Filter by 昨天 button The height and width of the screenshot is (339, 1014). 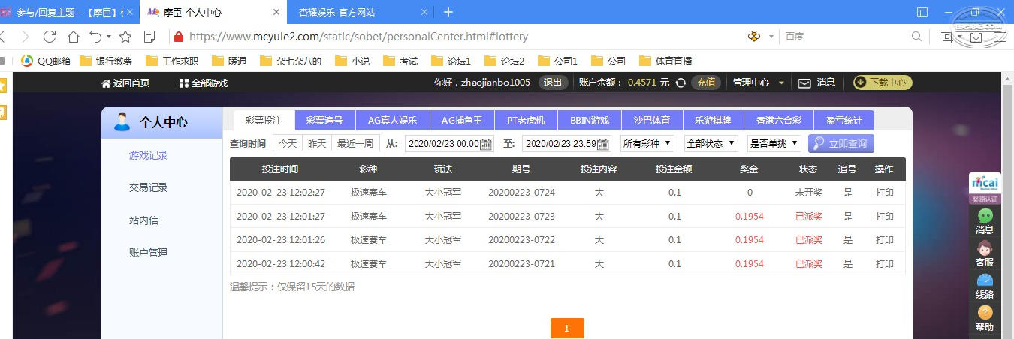coord(317,143)
